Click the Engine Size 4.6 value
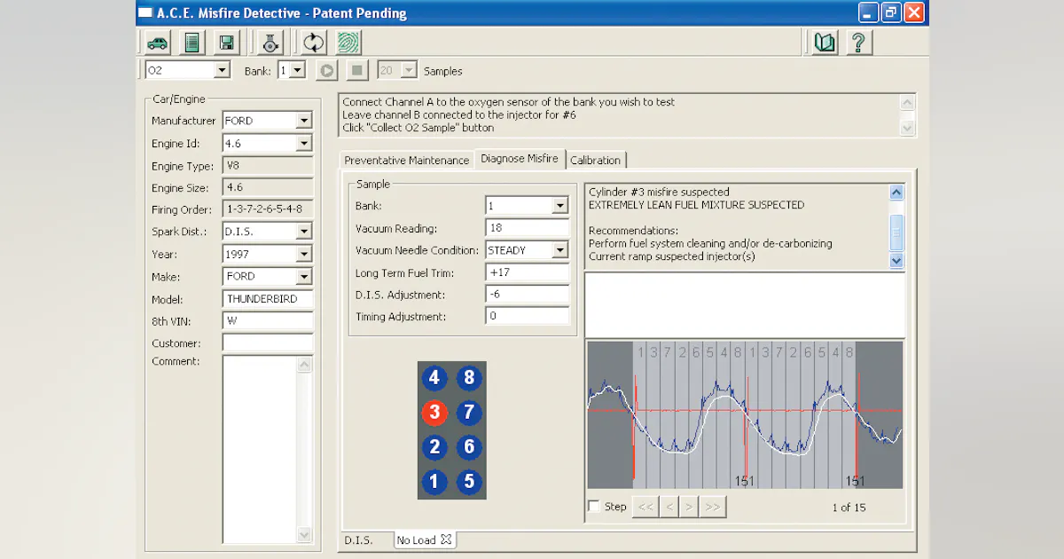The width and height of the screenshot is (1064, 559). pos(268,188)
